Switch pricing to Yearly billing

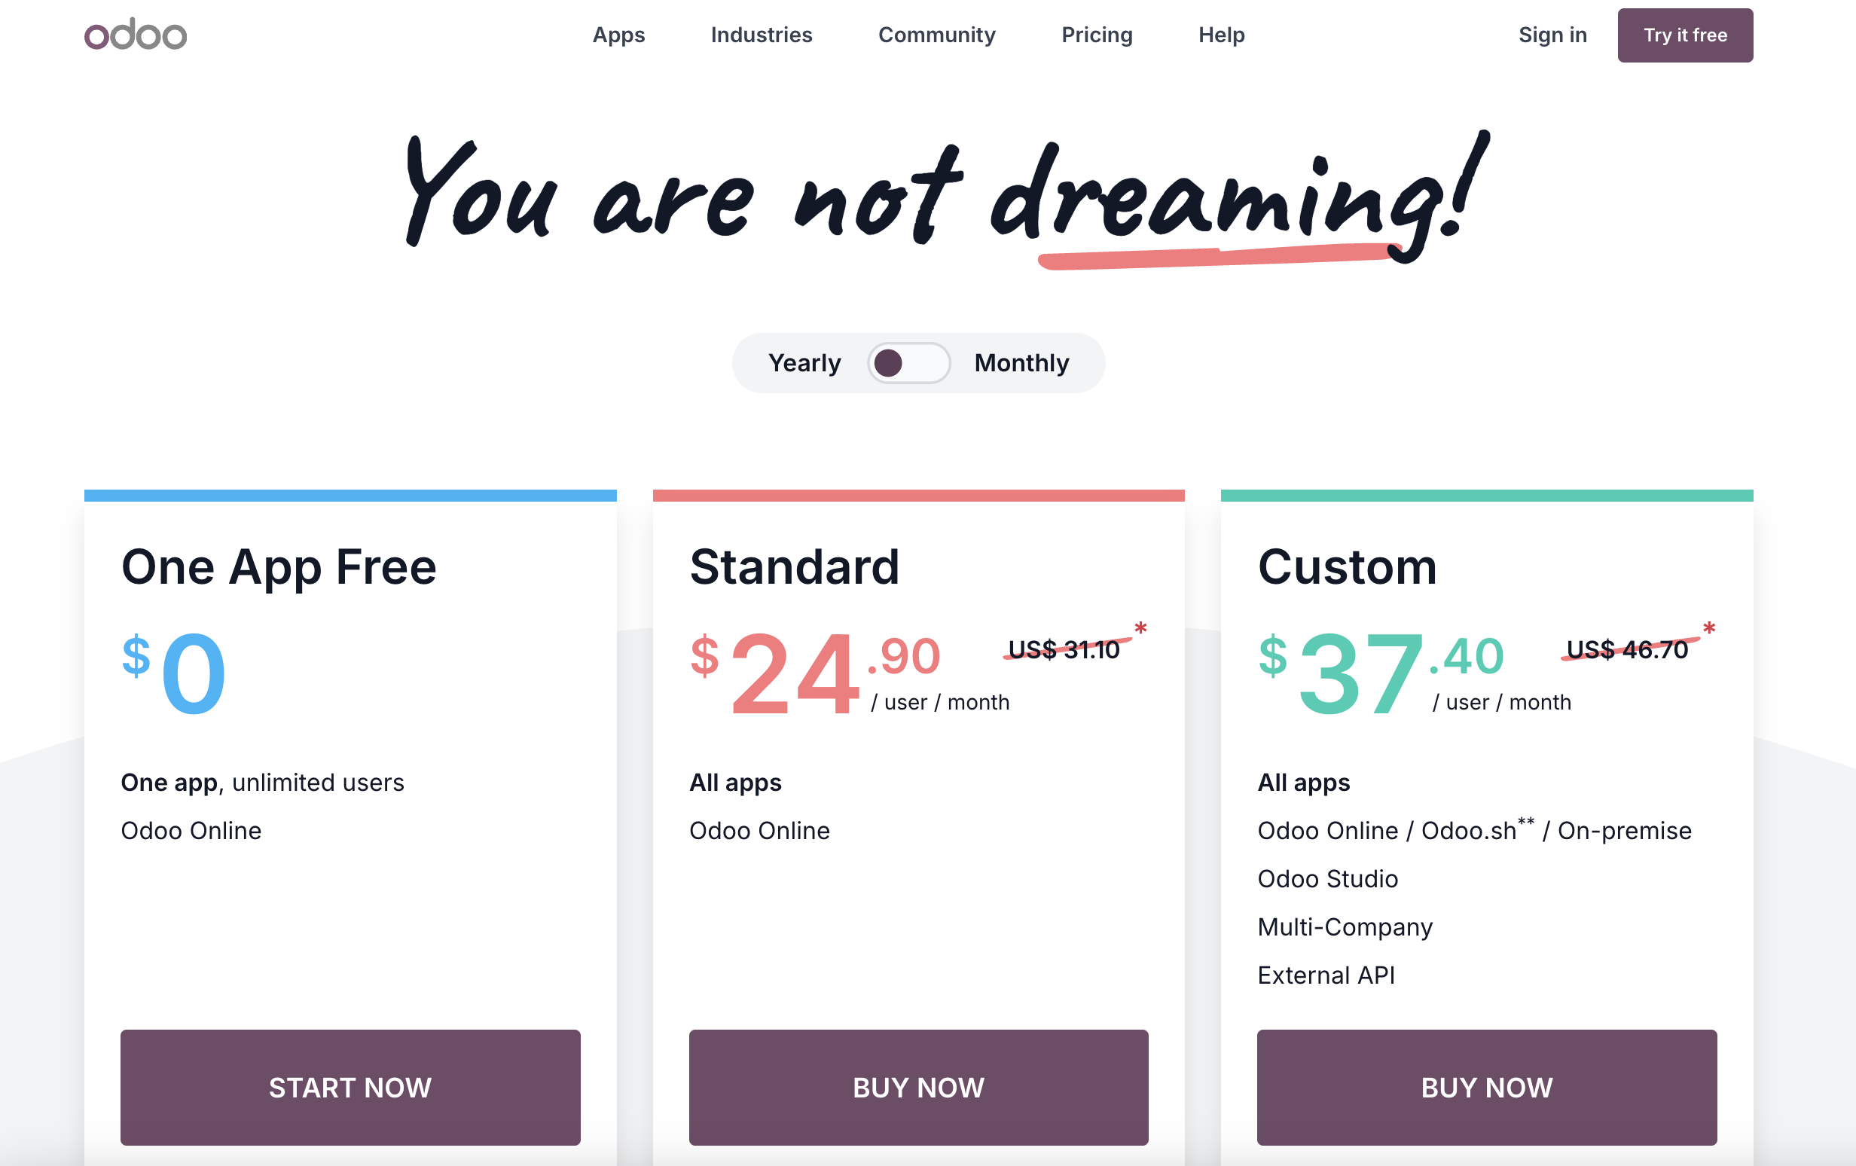(804, 362)
